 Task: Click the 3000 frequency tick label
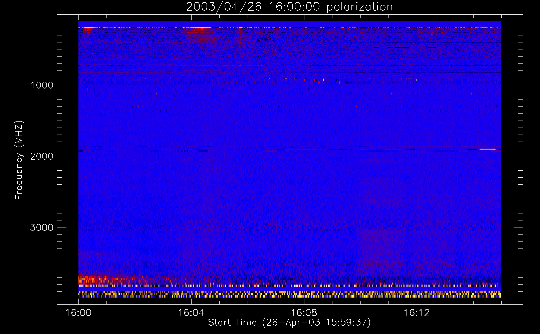pos(42,227)
